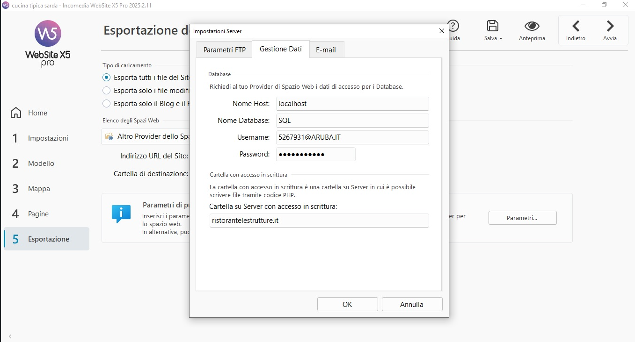Image resolution: width=635 pixels, height=342 pixels.
Task: Expand the Salva dropdown arrow
Action: [501, 39]
